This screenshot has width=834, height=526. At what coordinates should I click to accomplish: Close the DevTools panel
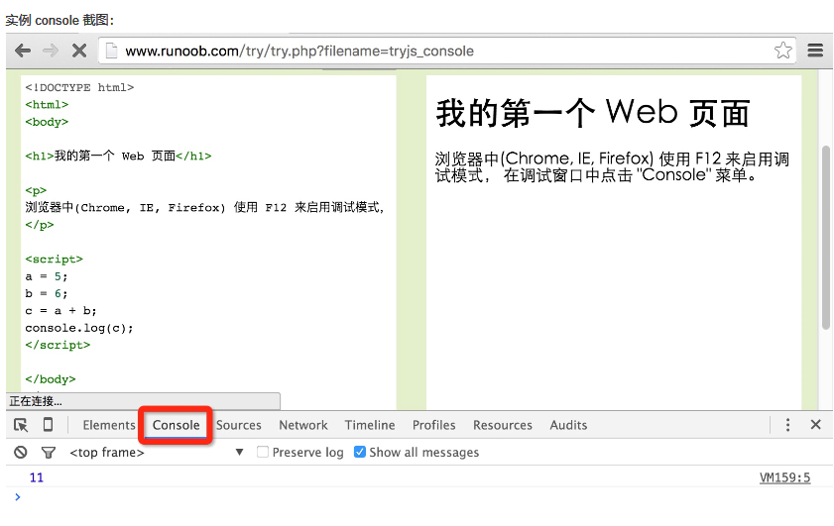tap(815, 425)
